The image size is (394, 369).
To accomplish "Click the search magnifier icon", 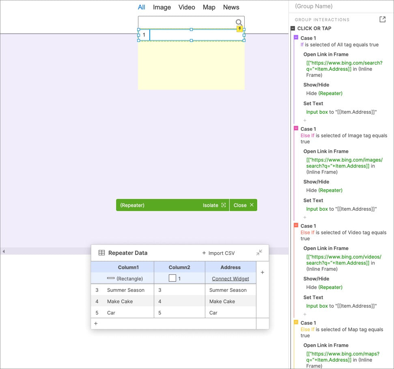I will click(239, 22).
